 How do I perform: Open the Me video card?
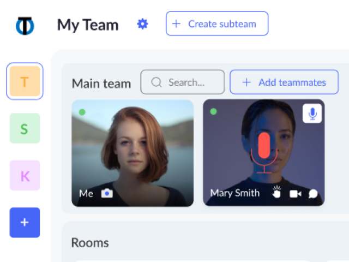pos(133,153)
